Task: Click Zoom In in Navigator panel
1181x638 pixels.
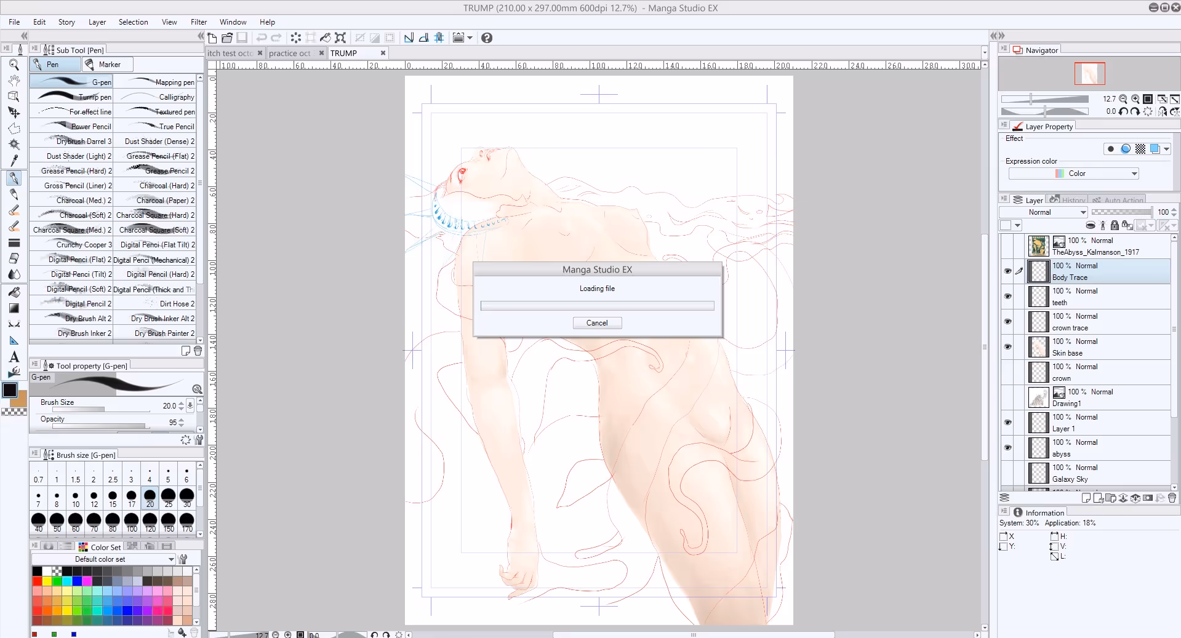Action: [x=1135, y=99]
